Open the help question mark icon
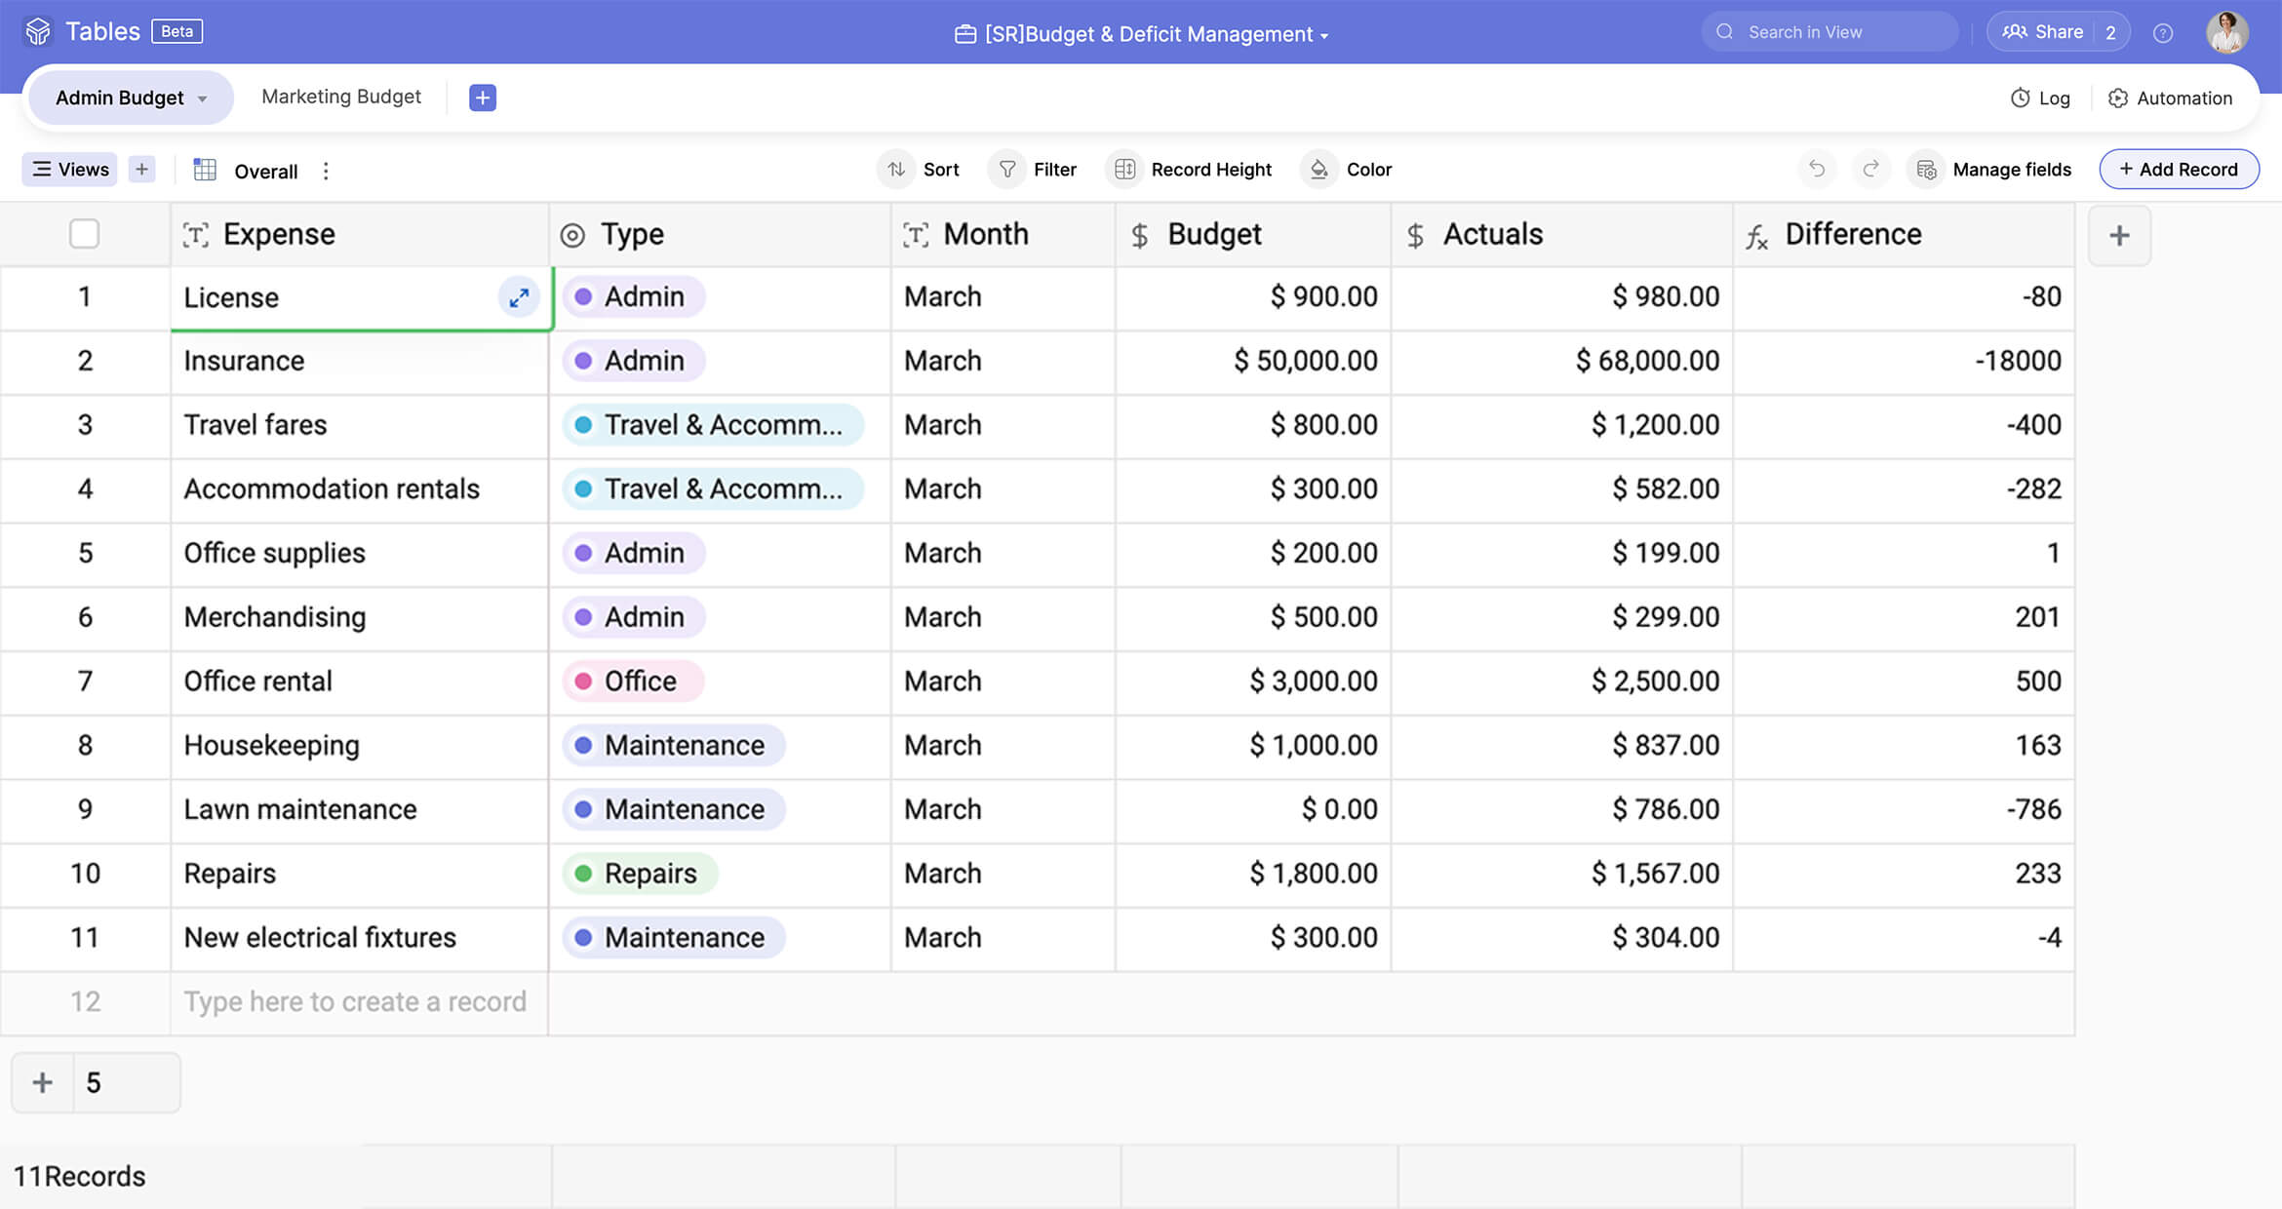This screenshot has width=2282, height=1209. (x=2163, y=33)
